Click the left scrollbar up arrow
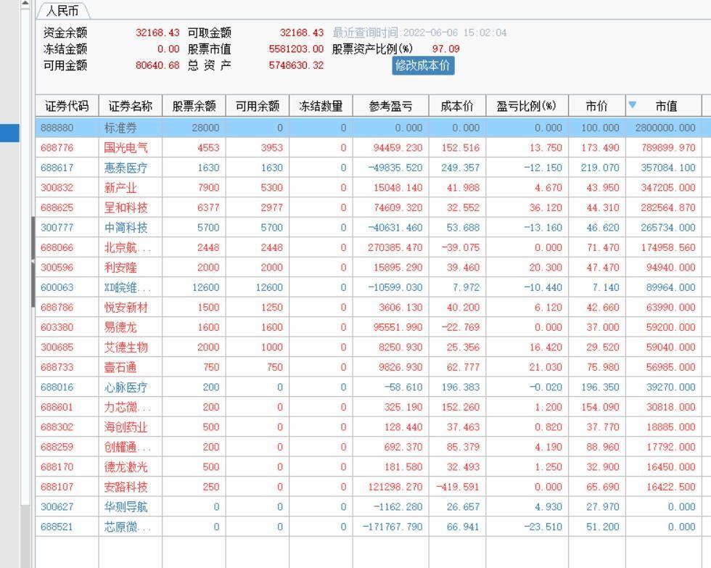The width and height of the screenshot is (711, 568). tap(25, 4)
